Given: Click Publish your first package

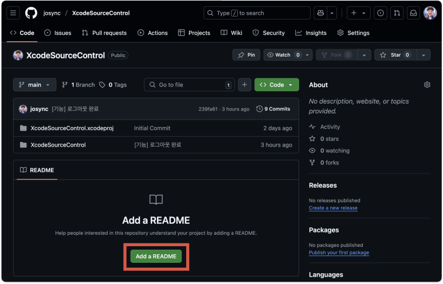Looking at the screenshot, I should point(339,253).
